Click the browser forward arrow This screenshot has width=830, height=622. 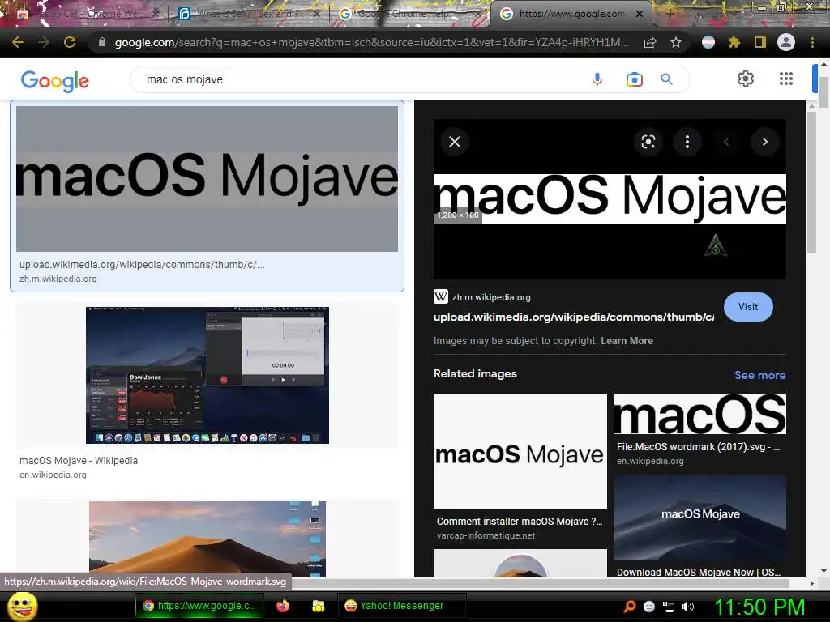44,42
